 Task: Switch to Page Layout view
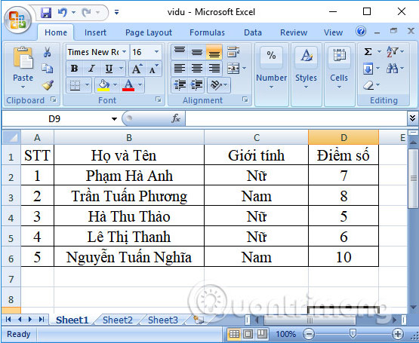[248, 334]
